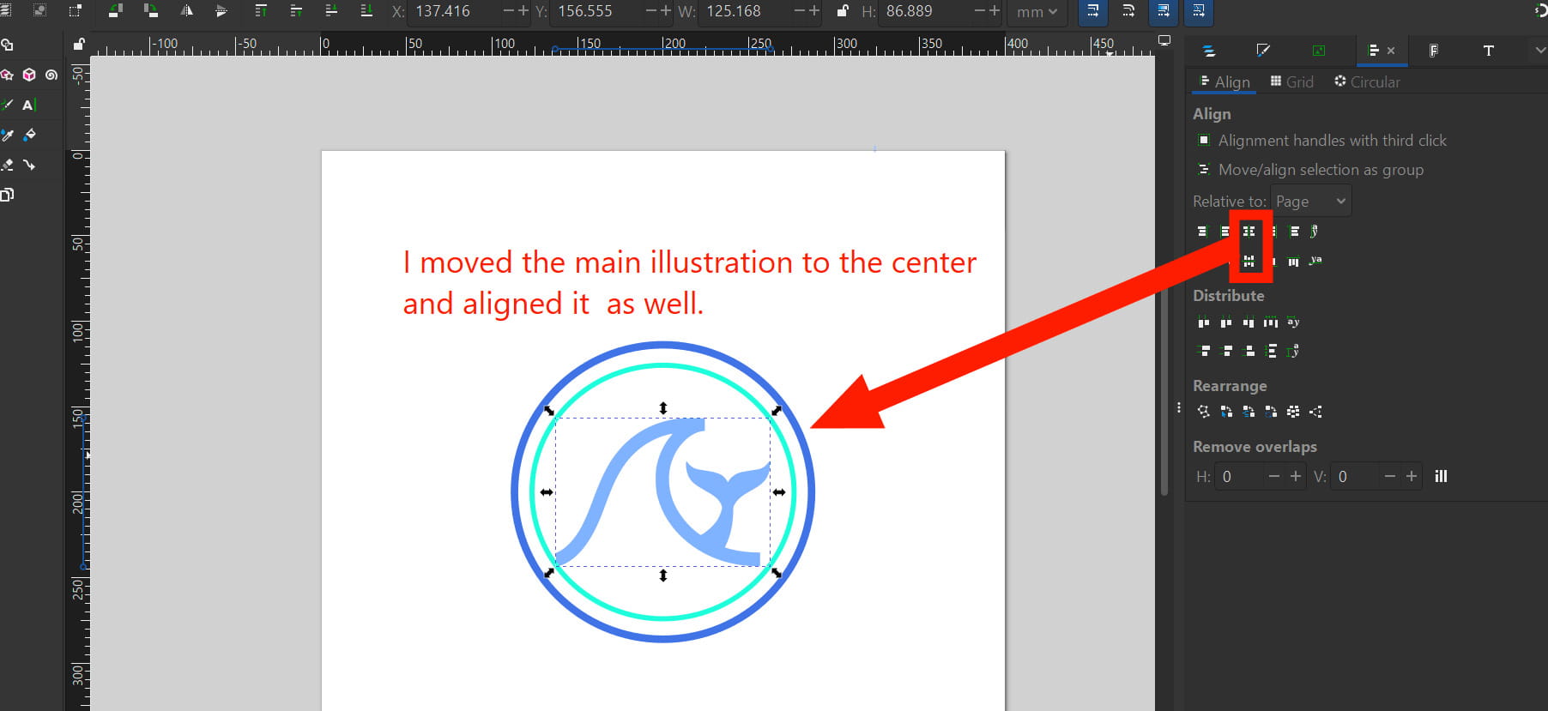Viewport: 1548px width, 711px height.
Task: Select the Text tool
Action: (x=29, y=105)
